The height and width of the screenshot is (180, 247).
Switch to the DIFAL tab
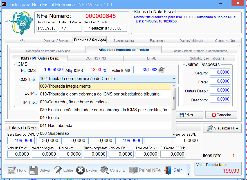click(151, 58)
